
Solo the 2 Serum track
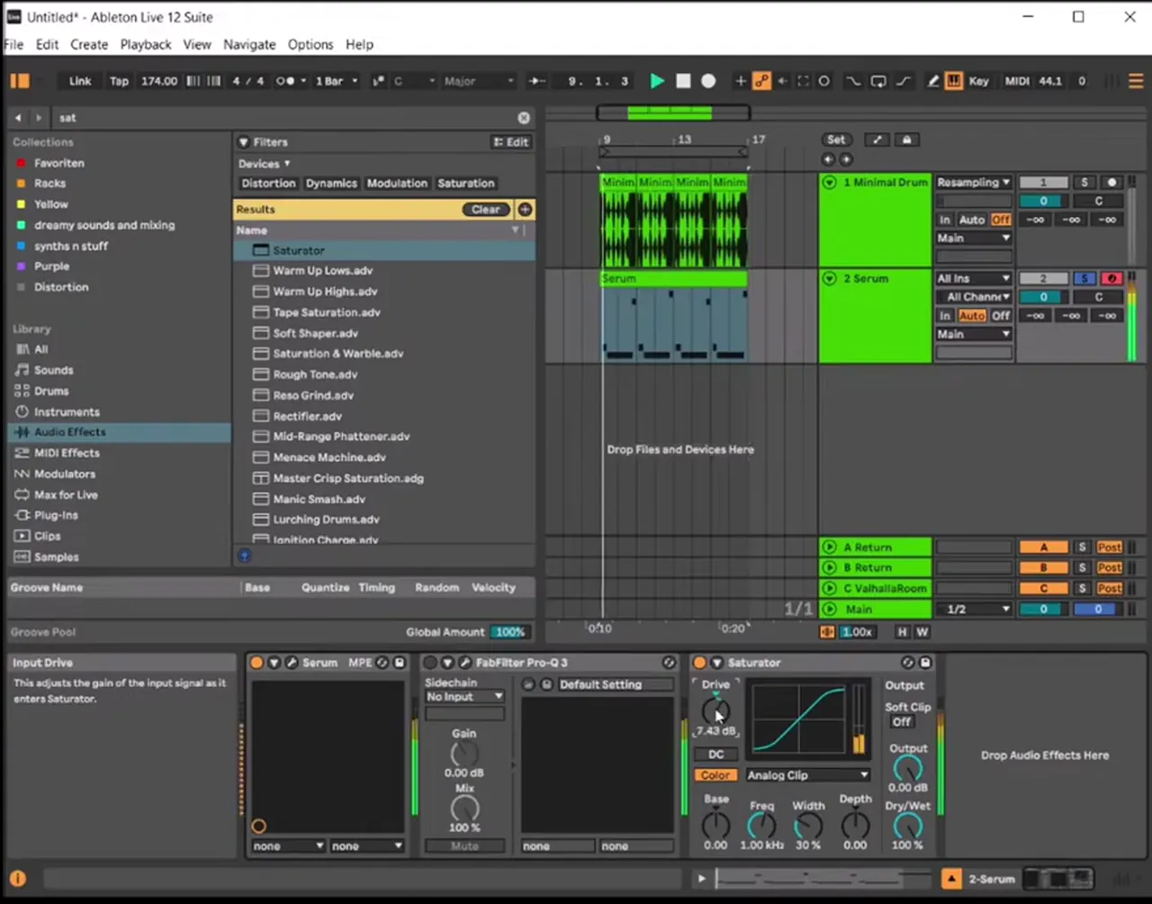coord(1084,279)
